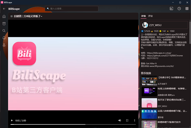The width and height of the screenshot is (191, 128).
Task: Close the BiliScape window
Action: point(187,2)
